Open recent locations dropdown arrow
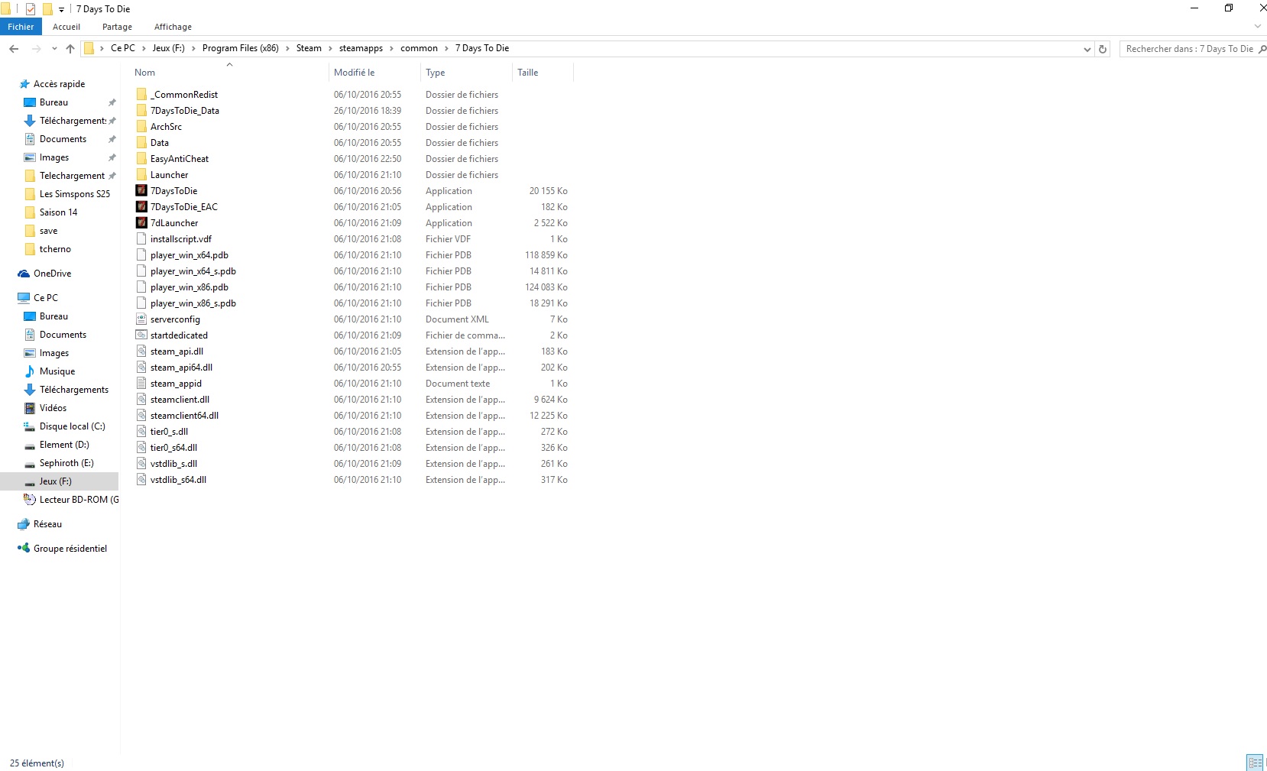 pyautogui.click(x=54, y=49)
